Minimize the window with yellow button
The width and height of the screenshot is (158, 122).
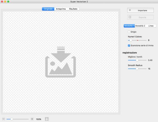point(5,2)
